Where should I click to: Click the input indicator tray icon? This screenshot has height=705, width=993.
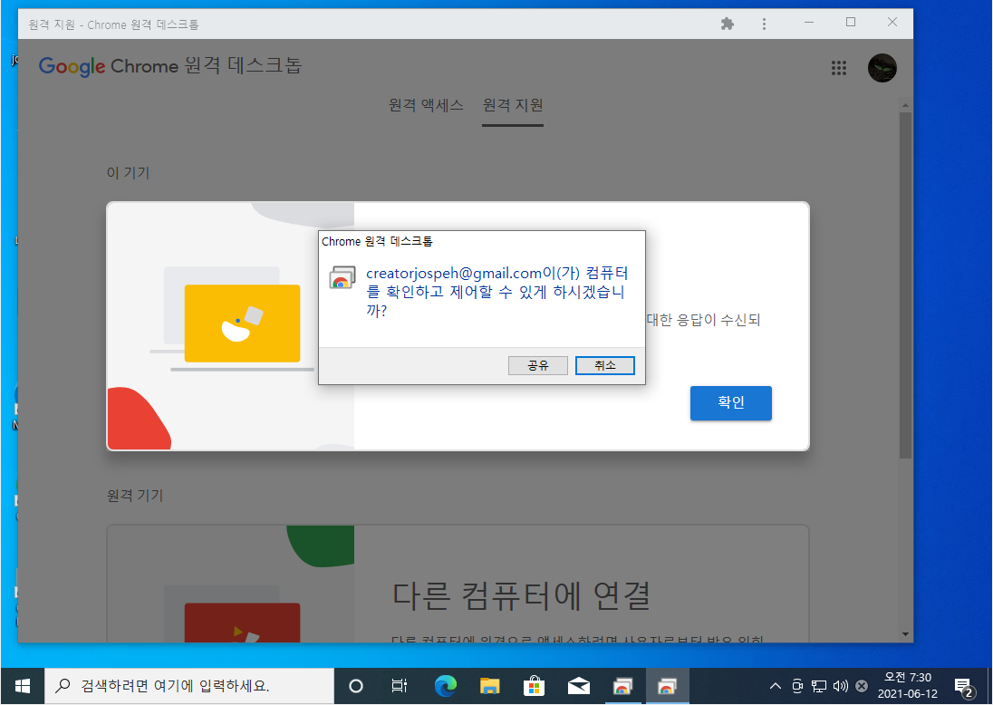tap(862, 686)
